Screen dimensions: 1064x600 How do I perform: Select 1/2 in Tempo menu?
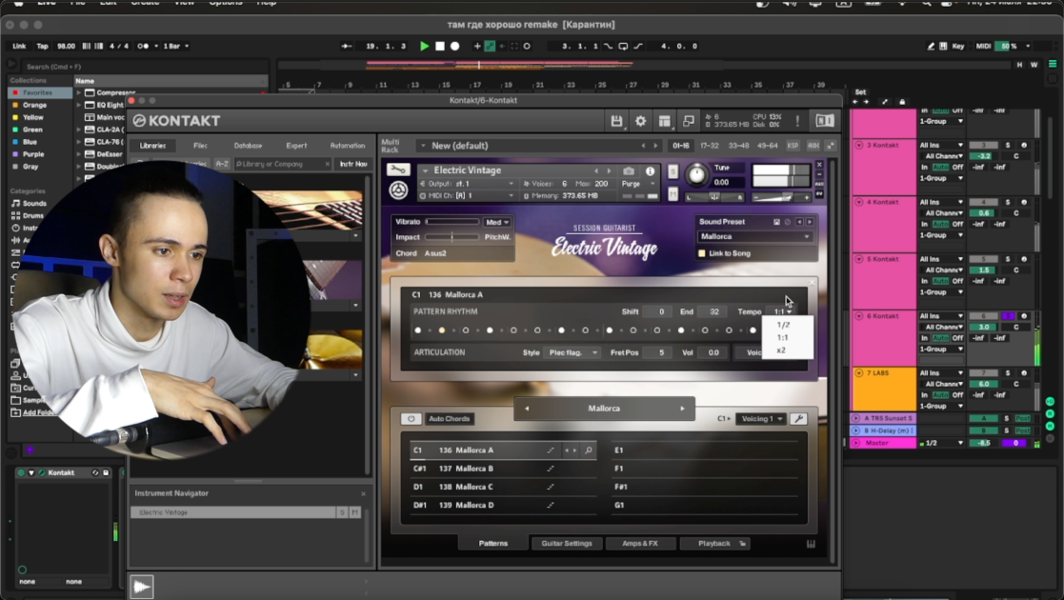(x=783, y=325)
